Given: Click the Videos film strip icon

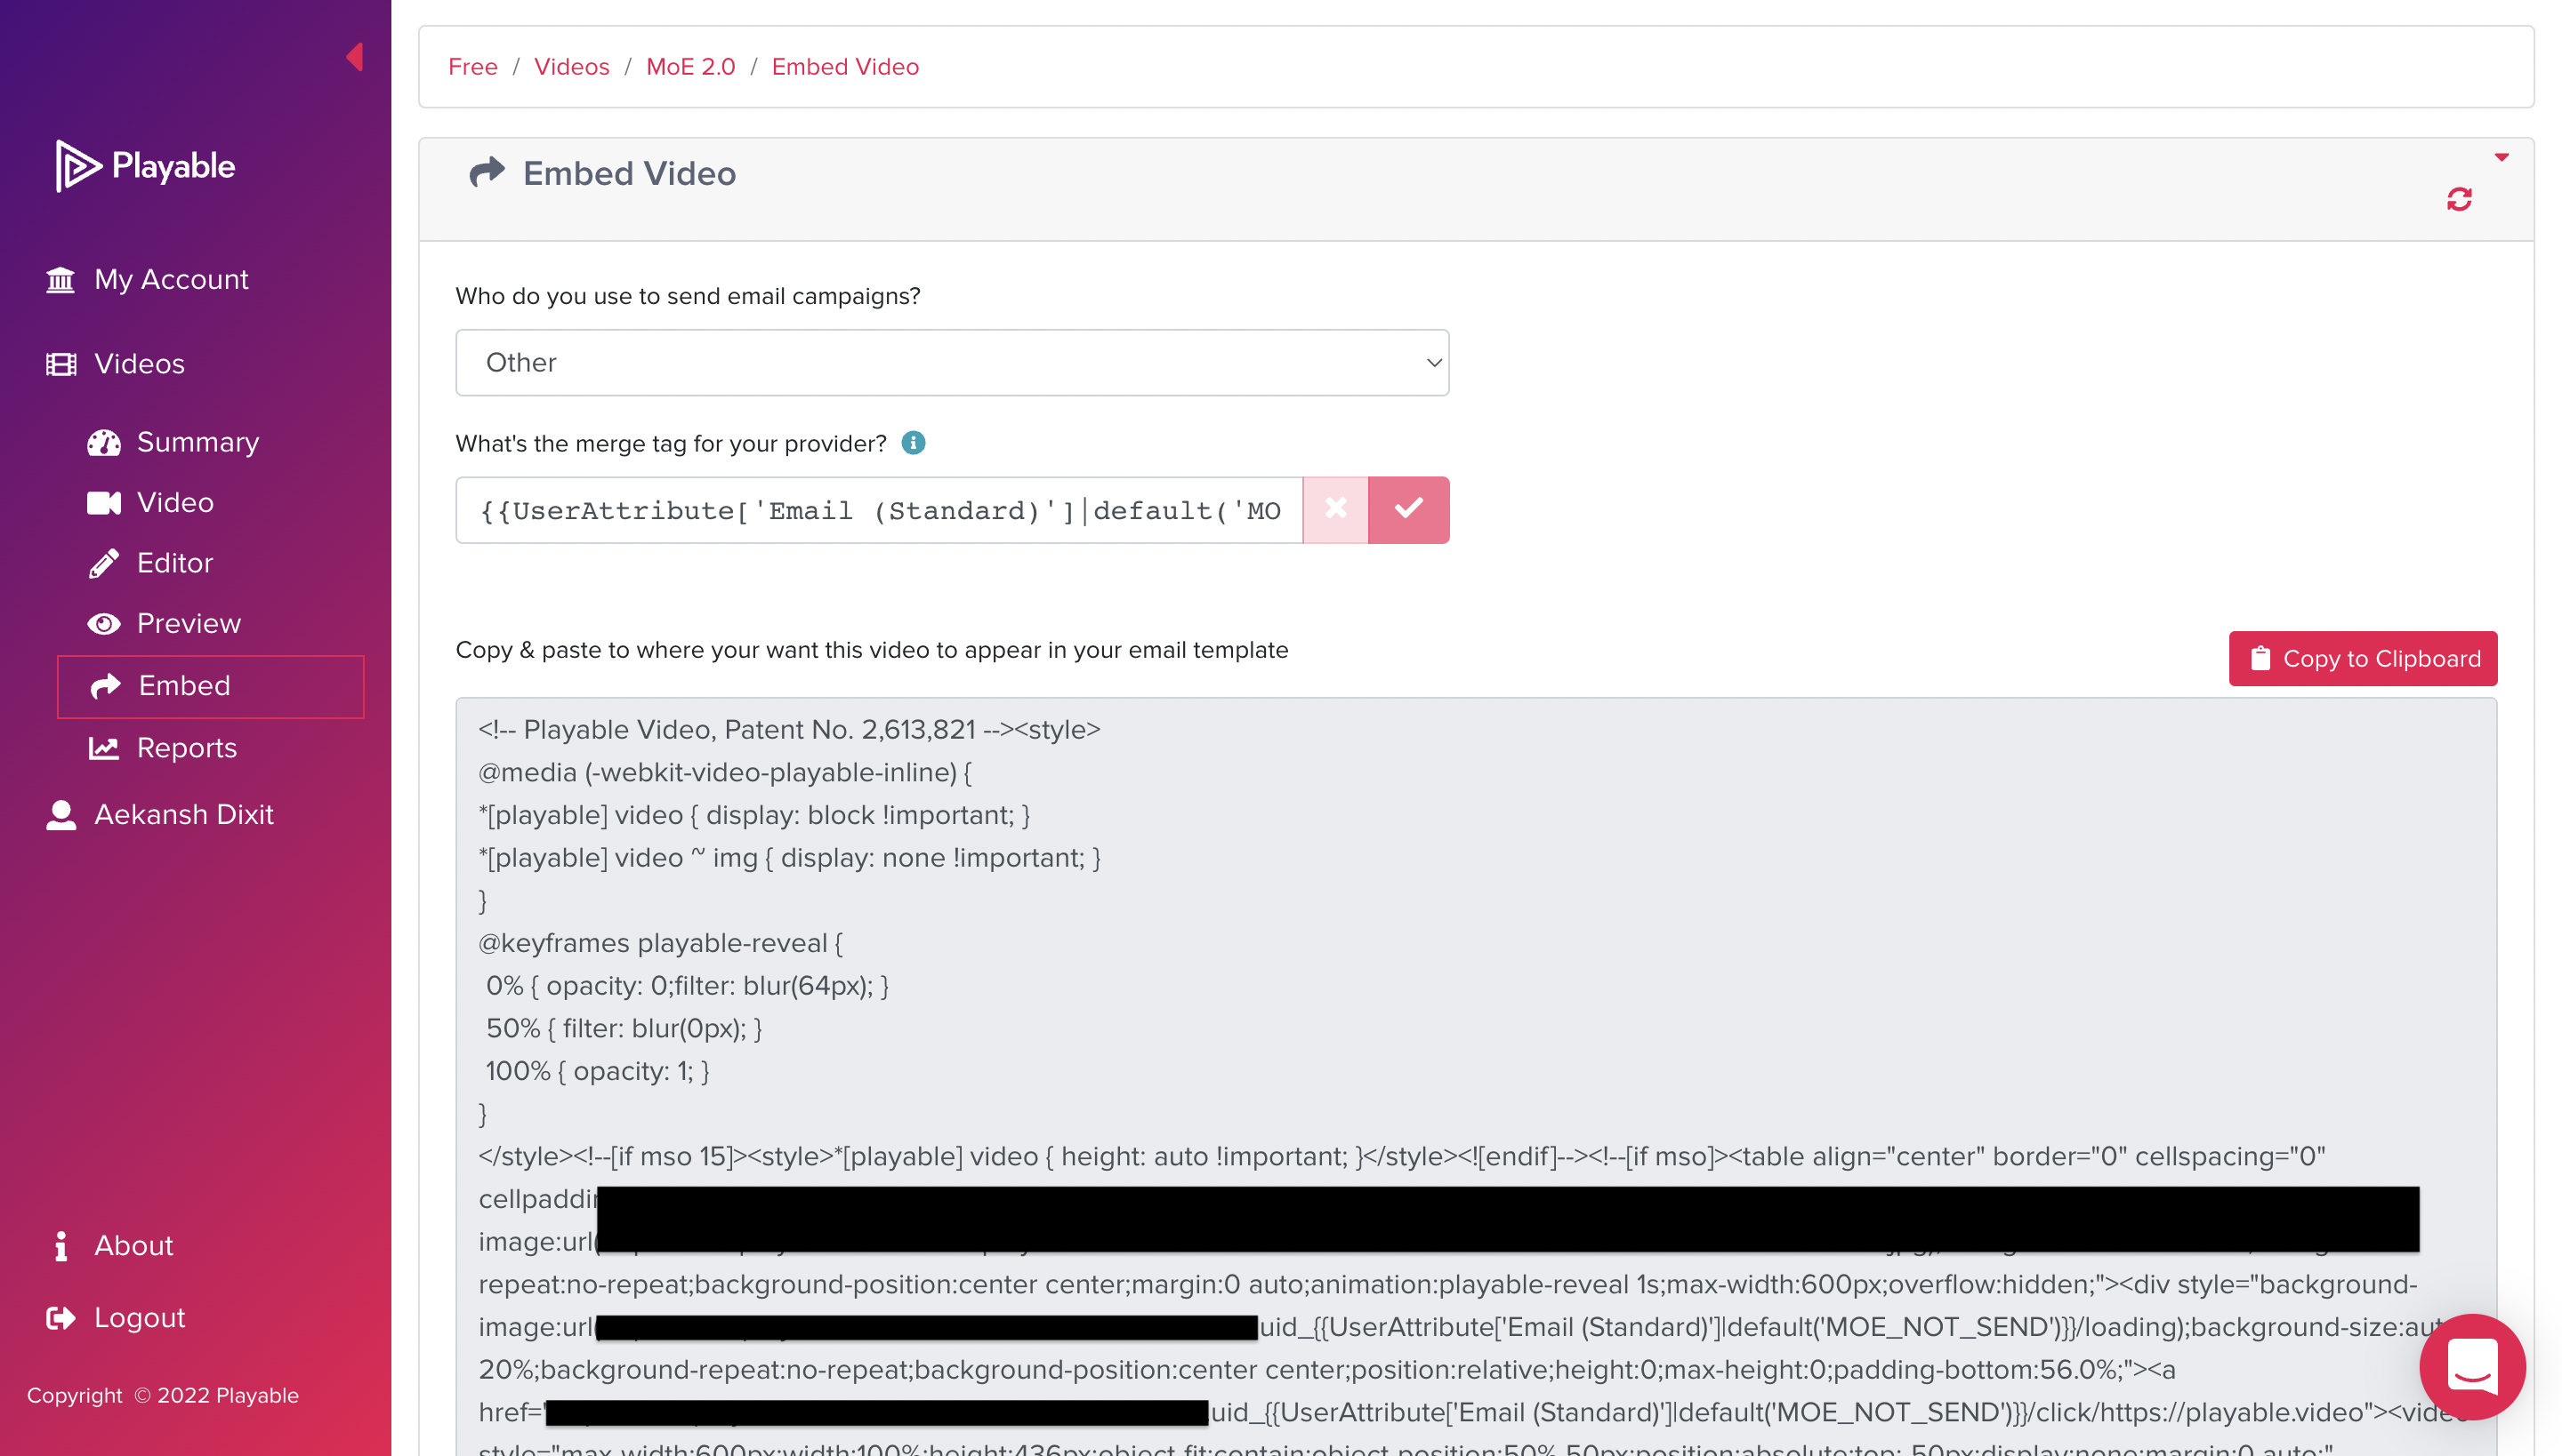Looking at the screenshot, I should (x=61, y=364).
